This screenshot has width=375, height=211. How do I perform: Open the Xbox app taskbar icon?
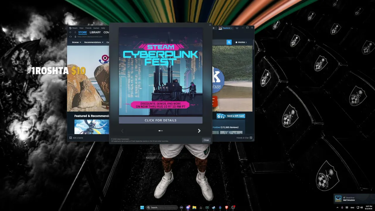(x=207, y=207)
